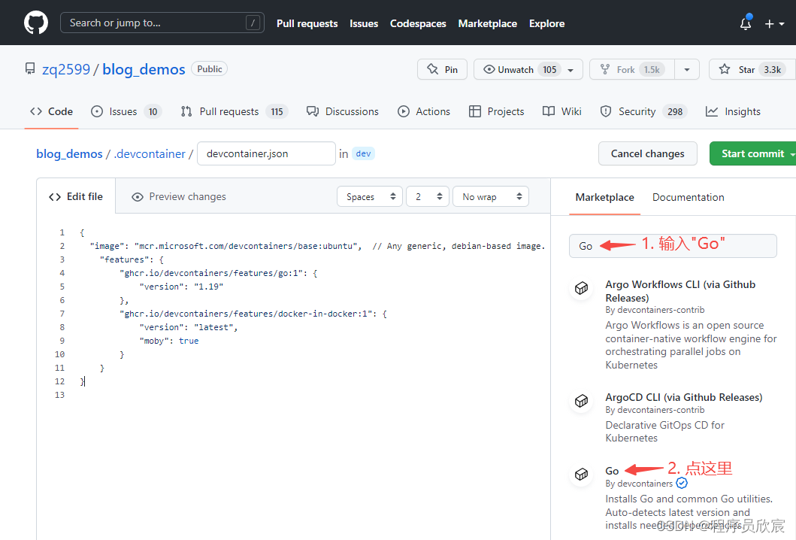This screenshot has height=540, width=796.
Task: Open Issues in top navigation
Action: tap(364, 23)
